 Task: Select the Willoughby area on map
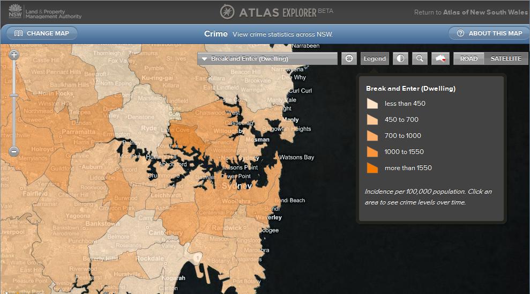(229, 130)
